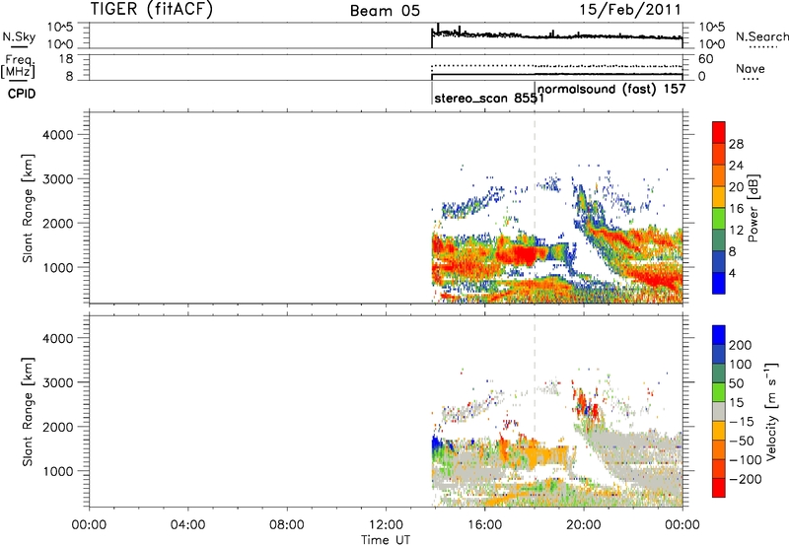Click the blue bottom segment of Power colorbar
Image resolution: width=789 pixels, height=546 pixels.
click(x=719, y=283)
